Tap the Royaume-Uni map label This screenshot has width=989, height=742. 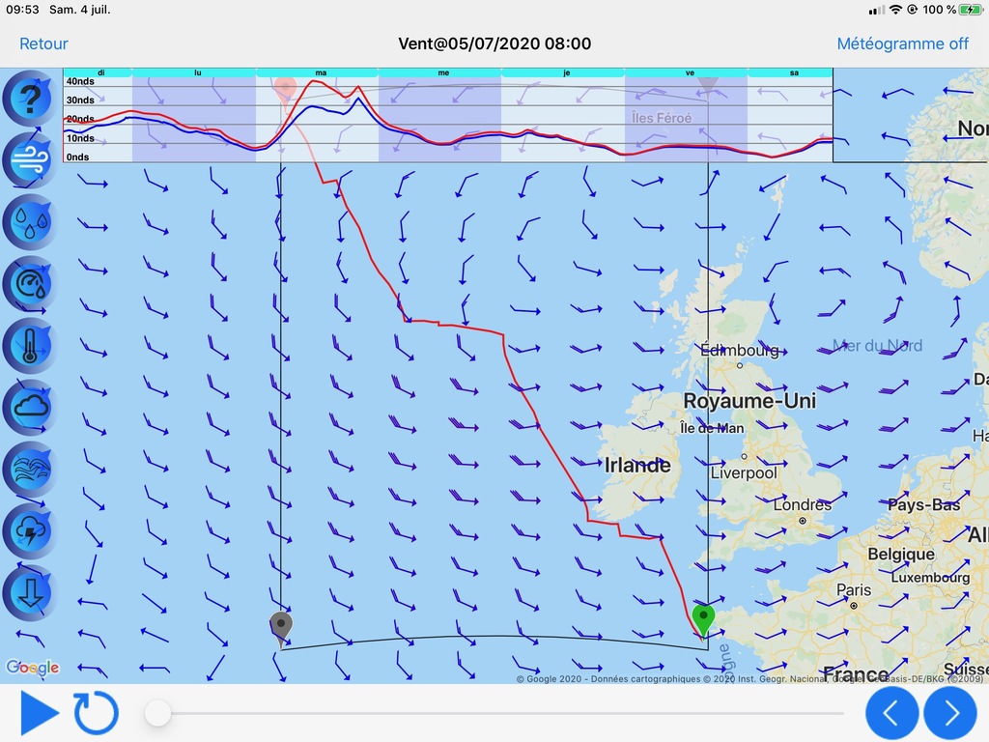749,401
